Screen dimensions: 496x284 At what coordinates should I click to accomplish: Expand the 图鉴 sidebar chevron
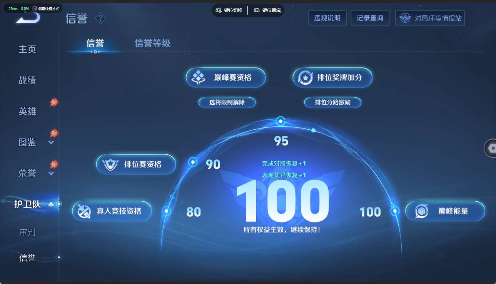[51, 143]
